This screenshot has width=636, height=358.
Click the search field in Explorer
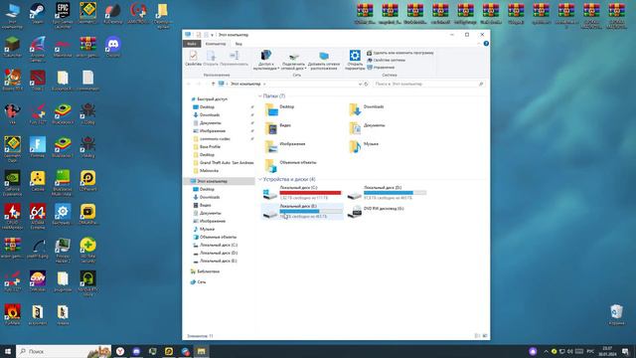pyautogui.click(x=428, y=84)
